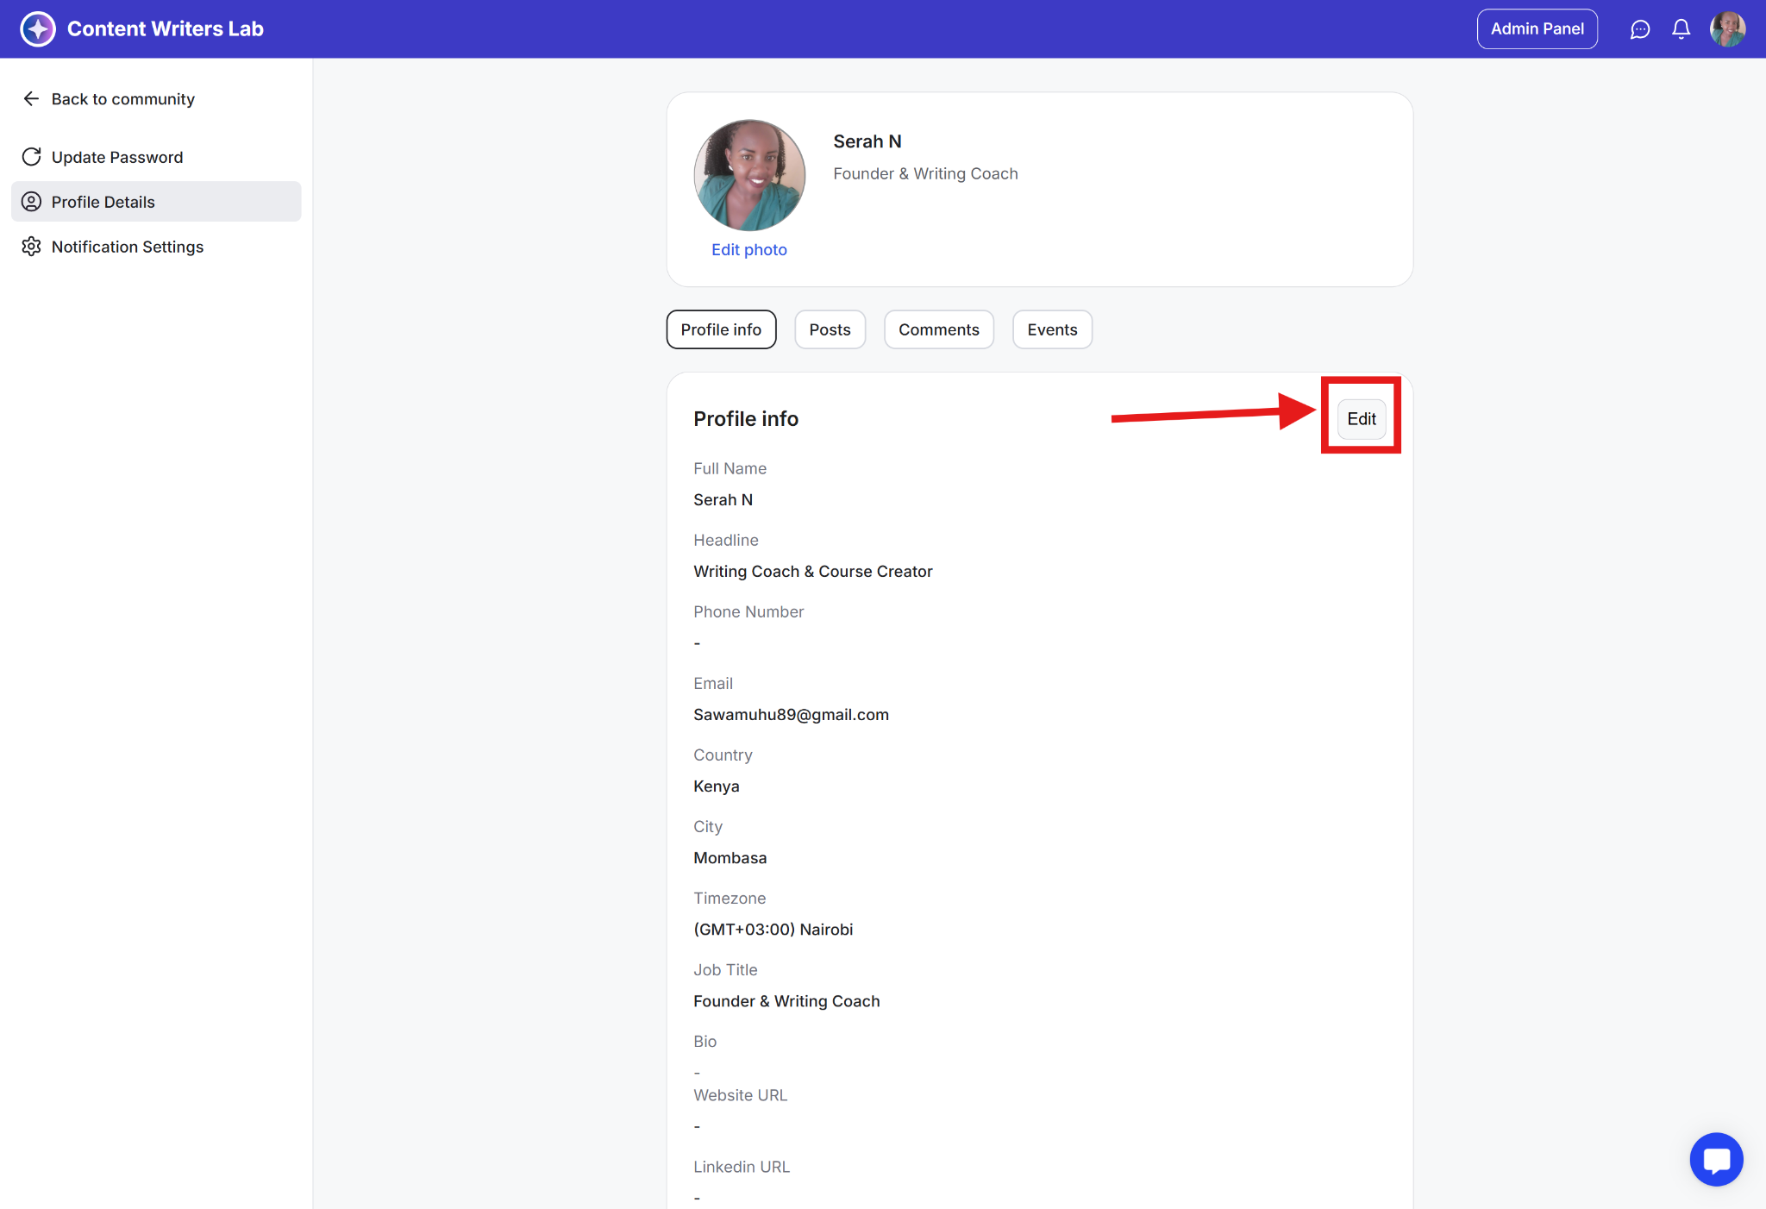Open the Events tab

1051,329
